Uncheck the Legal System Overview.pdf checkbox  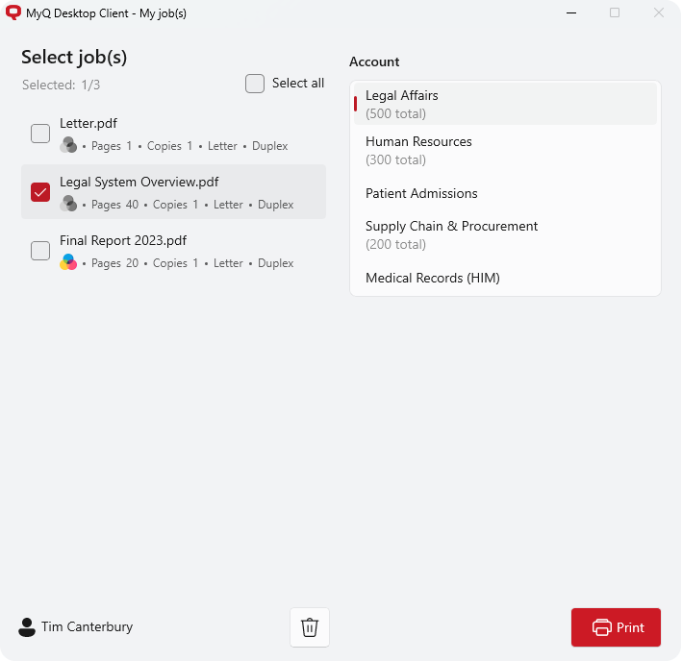[40, 192]
